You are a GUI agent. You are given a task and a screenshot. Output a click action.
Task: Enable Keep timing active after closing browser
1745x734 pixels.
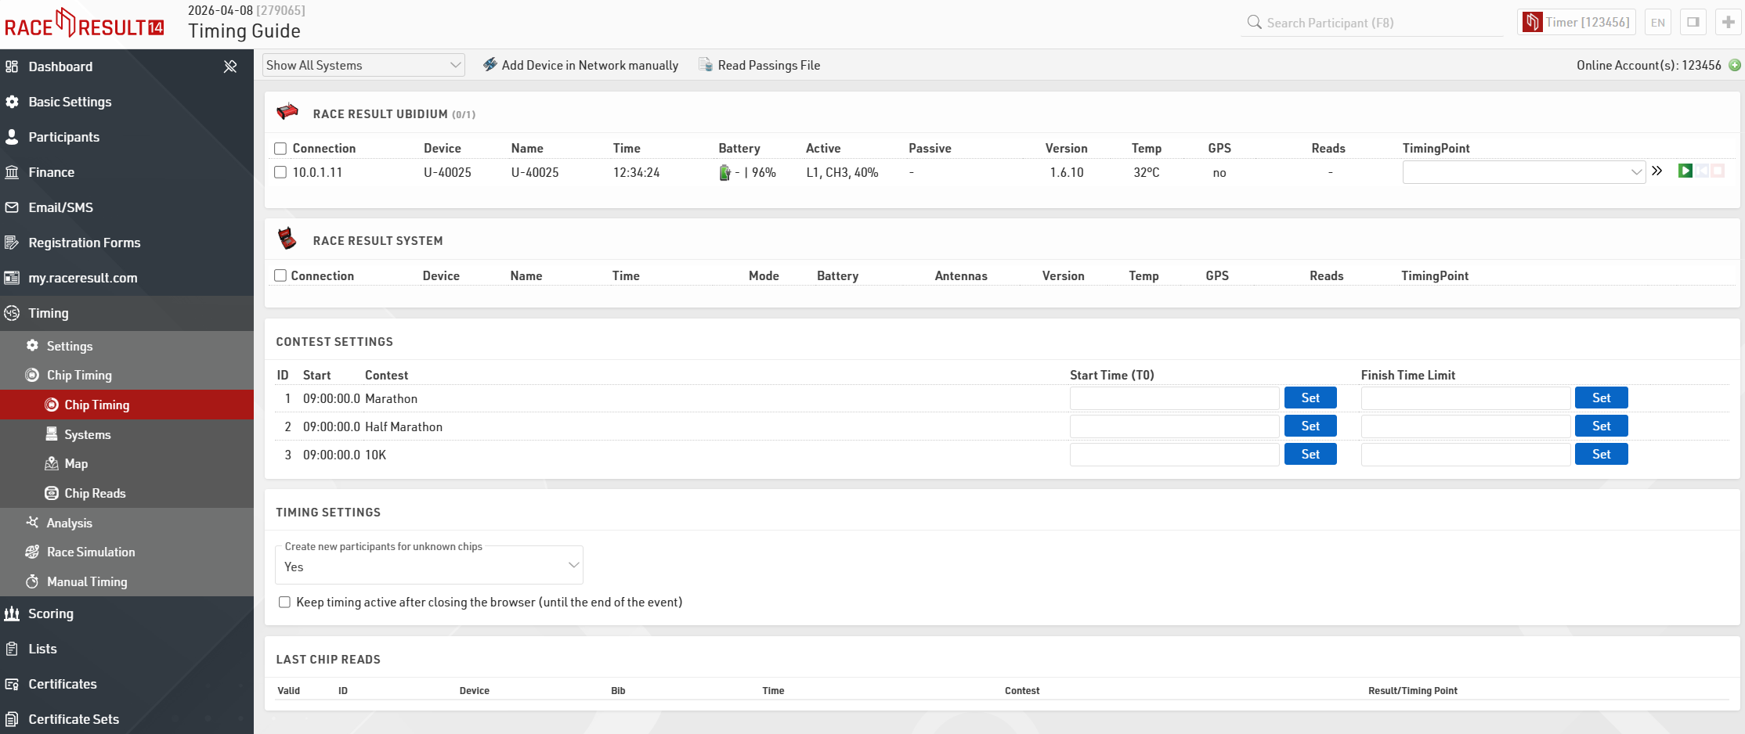pyautogui.click(x=285, y=602)
